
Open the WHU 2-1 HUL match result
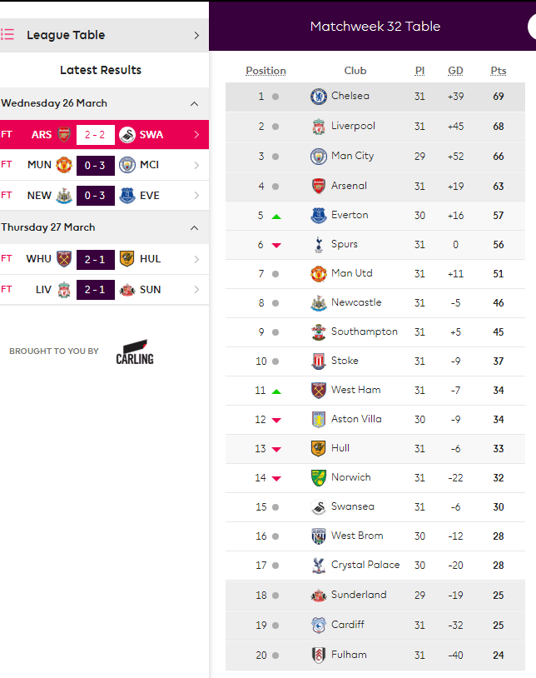[104, 259]
